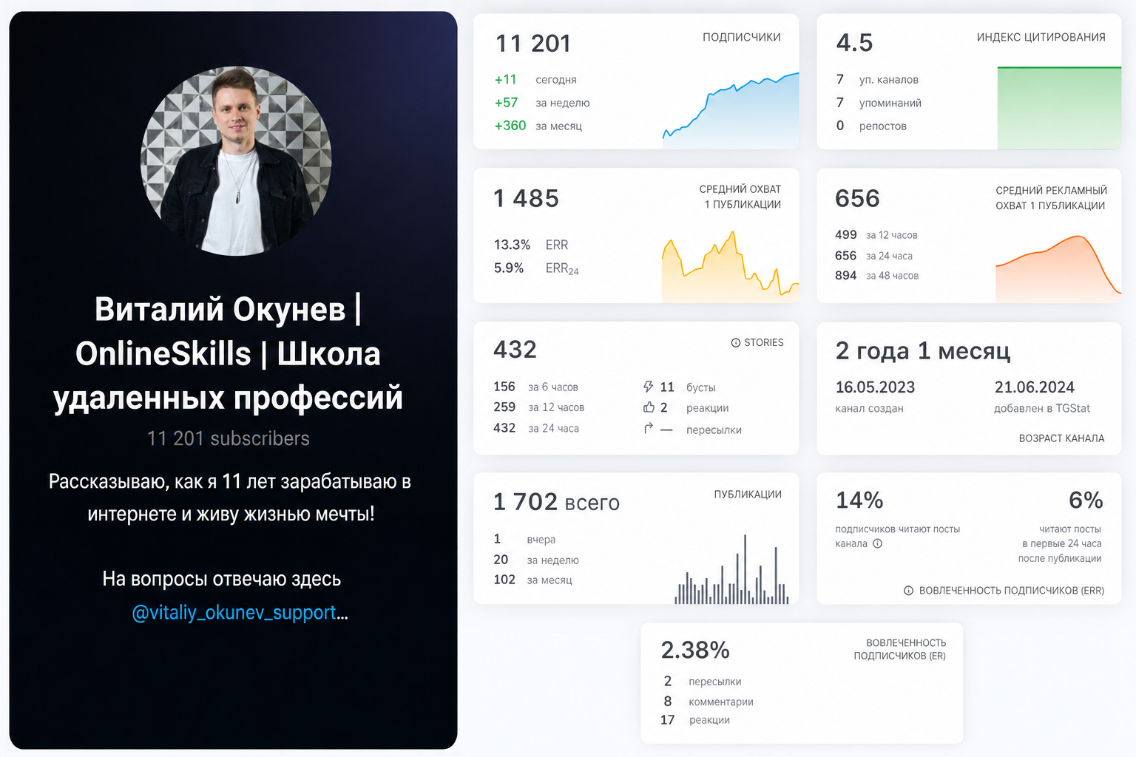Click the green citation index chart
This screenshot has height=757, width=1136.
[x=1059, y=108]
